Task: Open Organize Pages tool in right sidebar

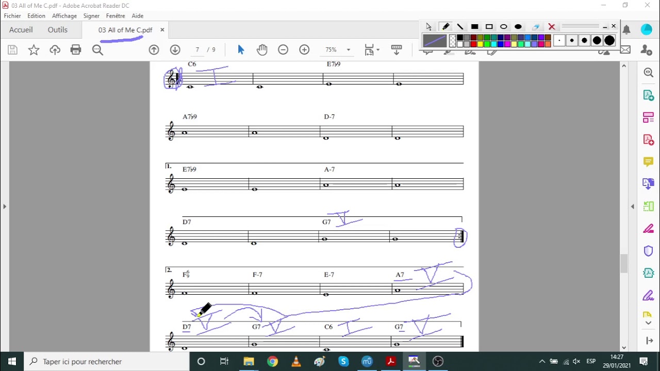Action: pyautogui.click(x=648, y=117)
